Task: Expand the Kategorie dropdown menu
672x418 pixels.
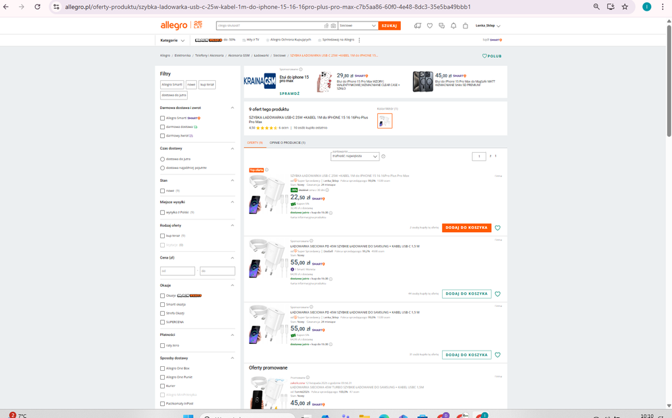Action: coord(172,40)
